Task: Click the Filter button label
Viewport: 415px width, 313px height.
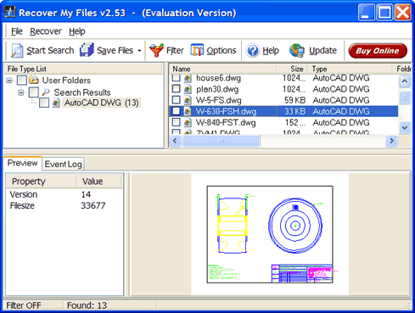Action: [x=175, y=51]
